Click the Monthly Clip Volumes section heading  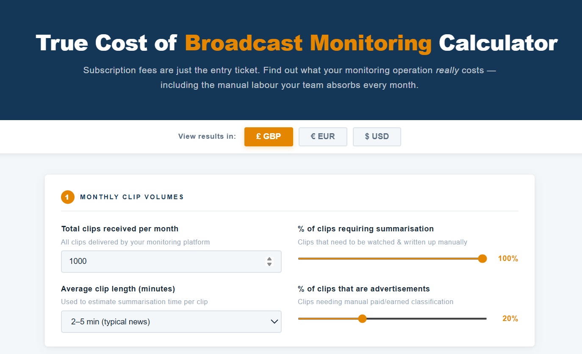132,197
